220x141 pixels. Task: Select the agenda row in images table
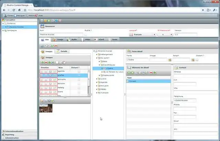[64, 71]
